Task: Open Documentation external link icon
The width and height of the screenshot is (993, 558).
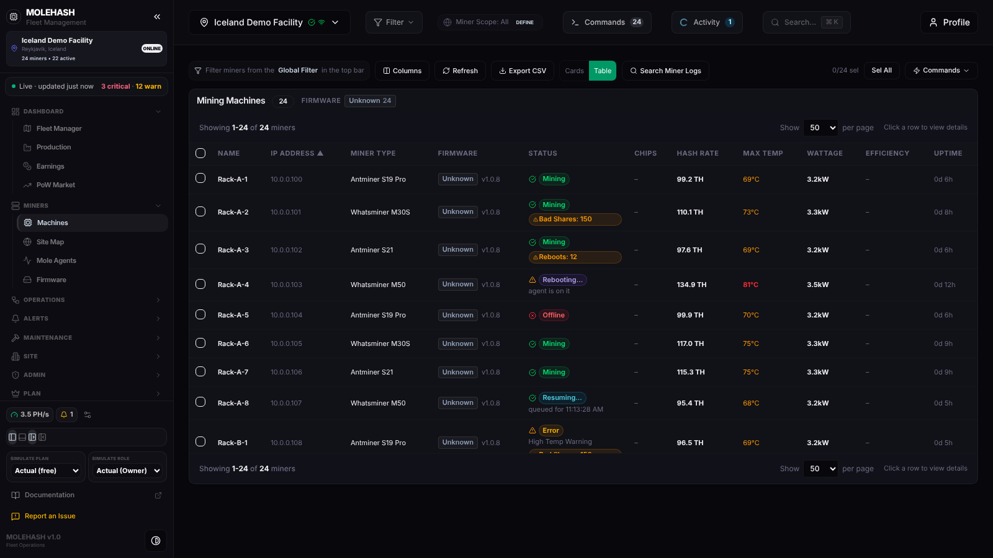Action: pyautogui.click(x=158, y=495)
